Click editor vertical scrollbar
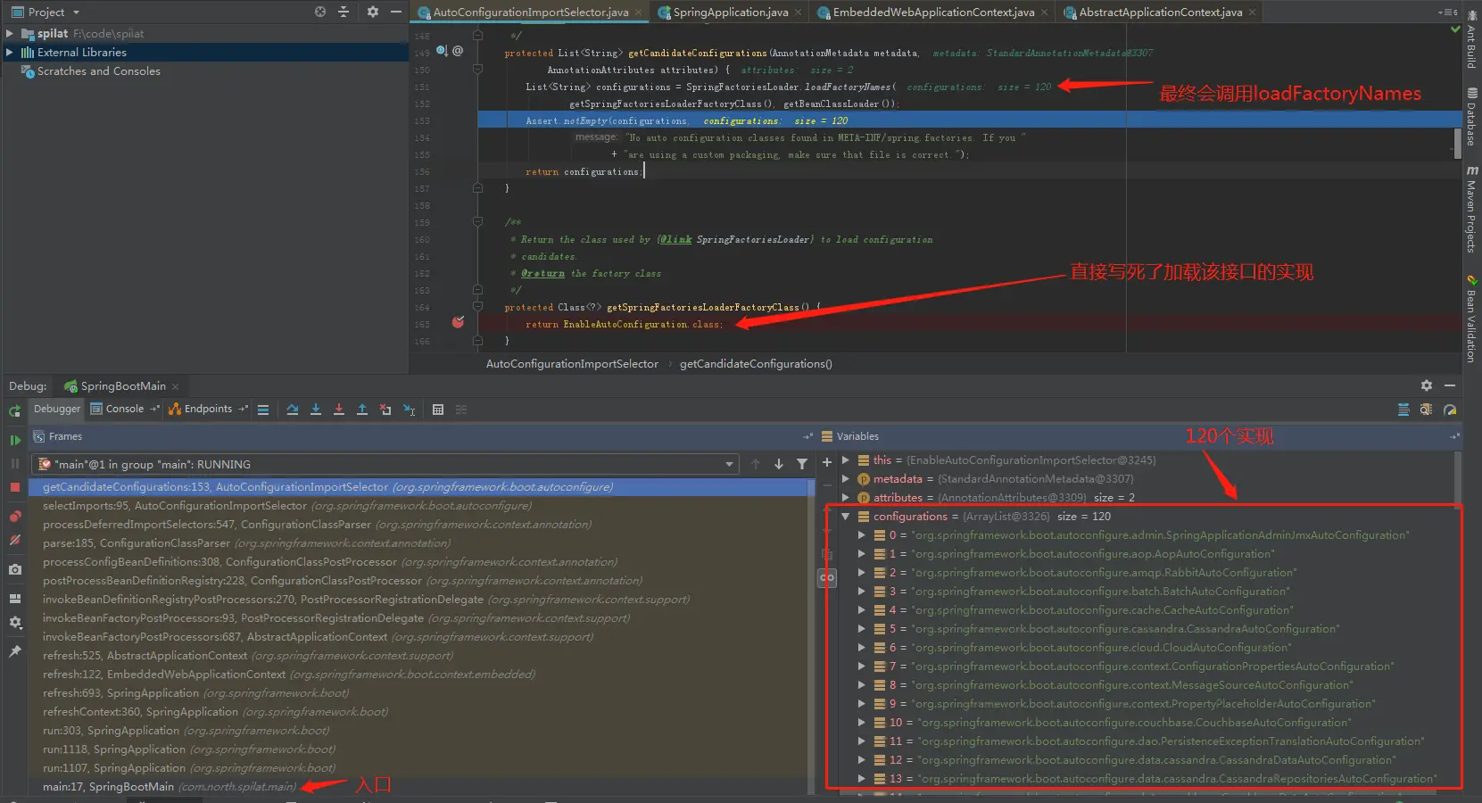Viewport: 1482px width, 803px height. pos(1458,143)
